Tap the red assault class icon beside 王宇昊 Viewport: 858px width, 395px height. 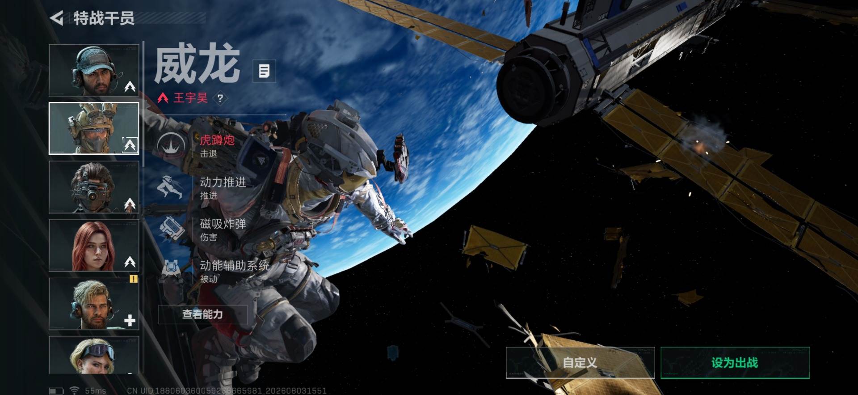[163, 98]
